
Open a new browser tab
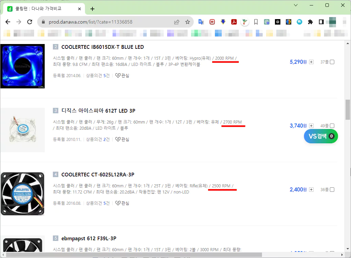[x=92, y=9]
